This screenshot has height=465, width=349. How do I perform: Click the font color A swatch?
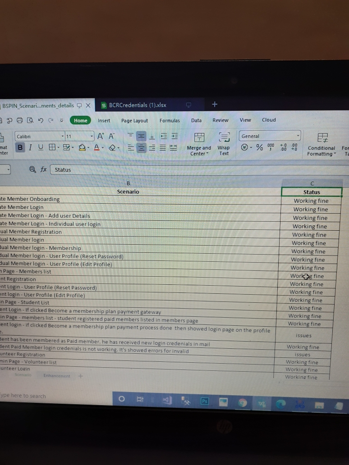tap(97, 147)
